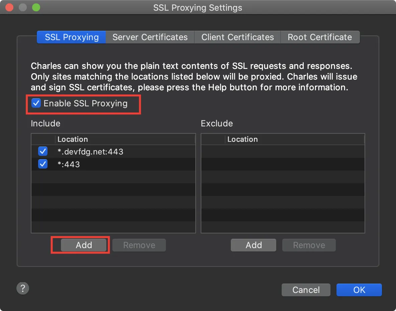The height and width of the screenshot is (311, 396).
Task: Click Remove under the Include list
Action: pos(139,245)
